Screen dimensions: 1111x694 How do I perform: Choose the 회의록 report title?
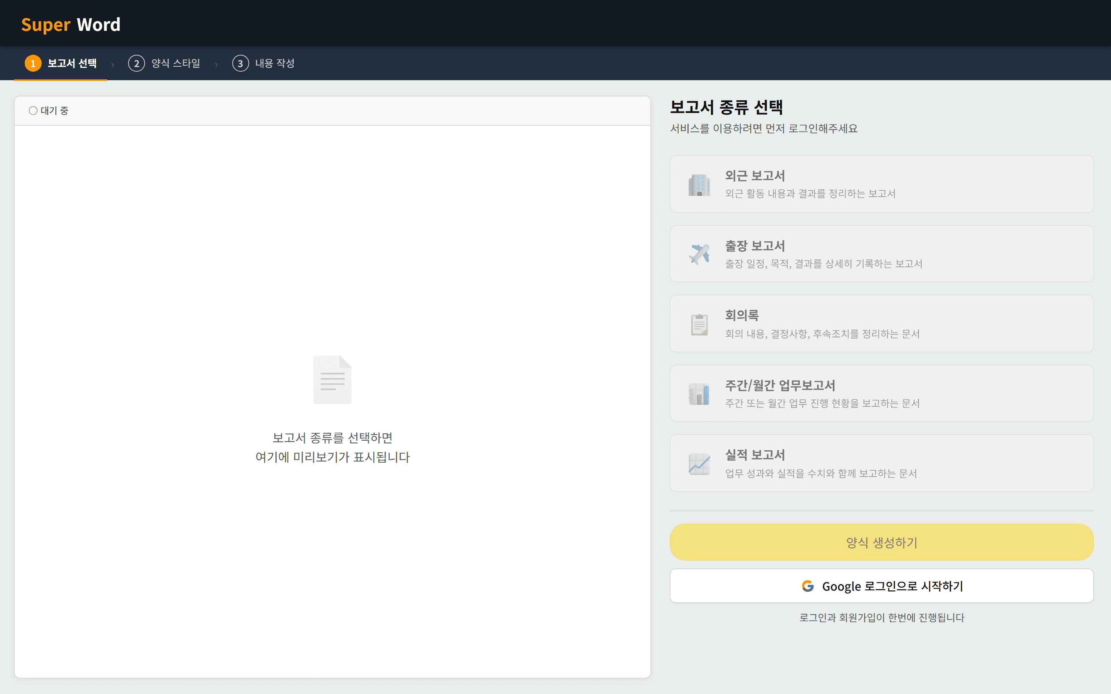coord(742,315)
